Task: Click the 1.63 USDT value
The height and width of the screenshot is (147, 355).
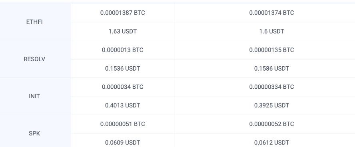Action: coord(122,31)
